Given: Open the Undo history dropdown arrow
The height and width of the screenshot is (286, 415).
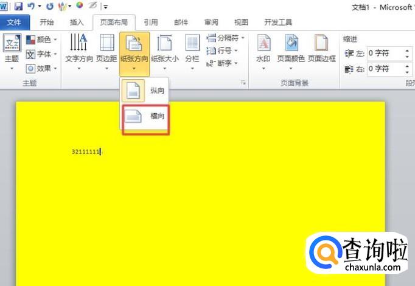Looking at the screenshot, I should point(40,6).
